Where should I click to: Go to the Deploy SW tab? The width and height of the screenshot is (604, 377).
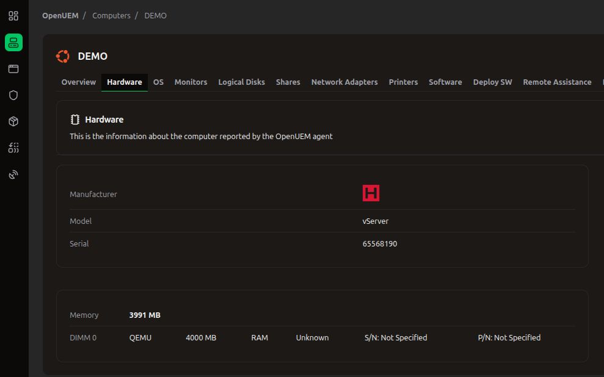493,82
